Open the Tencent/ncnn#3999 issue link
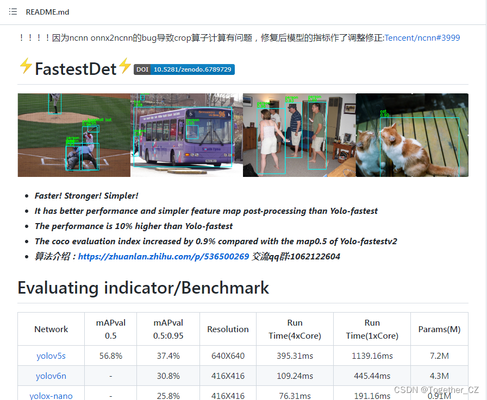This screenshot has height=400, width=487. pos(422,38)
